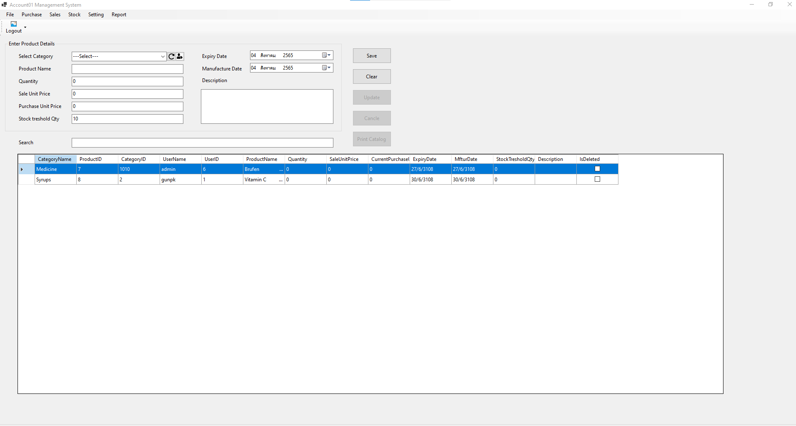Click the application icon in the title bar
Image resolution: width=796 pixels, height=426 pixels.
(x=4, y=5)
